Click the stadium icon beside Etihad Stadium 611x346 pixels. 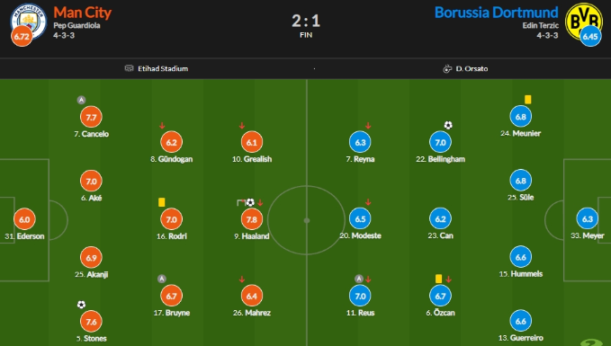coord(129,68)
